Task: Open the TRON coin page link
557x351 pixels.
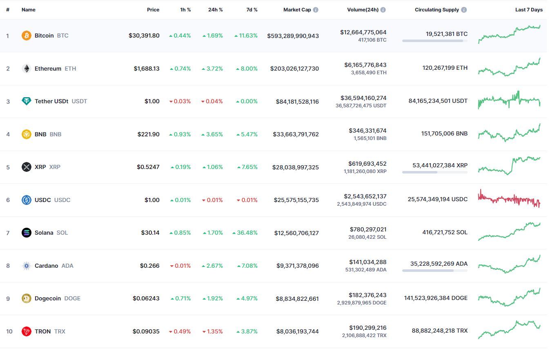Action: 50,331
